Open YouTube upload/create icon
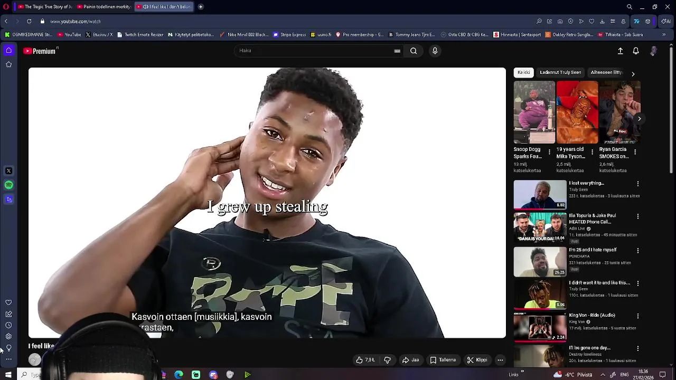The image size is (676, 380). coord(621,51)
